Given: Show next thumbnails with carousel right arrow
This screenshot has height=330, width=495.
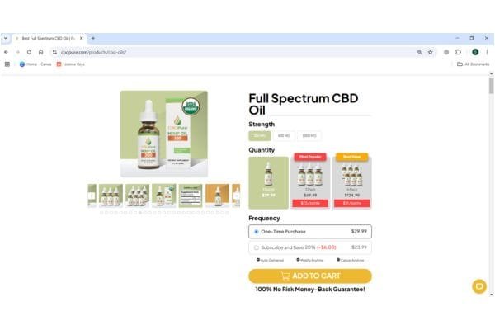Looking at the screenshot, I should coord(237,196).
